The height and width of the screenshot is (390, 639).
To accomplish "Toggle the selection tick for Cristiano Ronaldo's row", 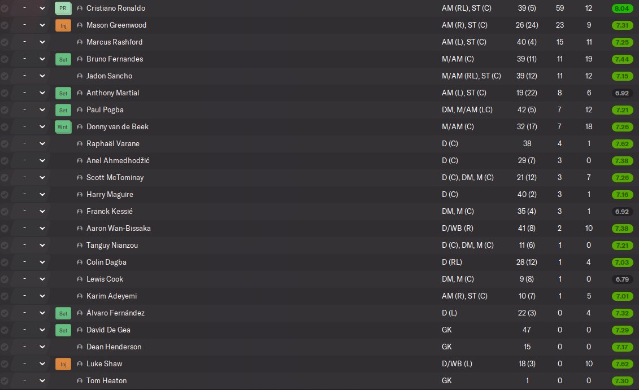I will pos(5,8).
